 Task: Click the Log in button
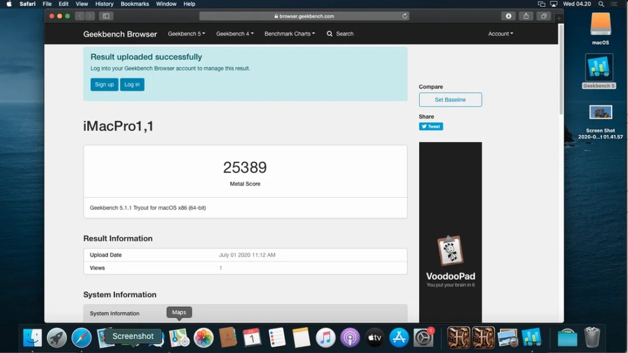[x=132, y=85]
